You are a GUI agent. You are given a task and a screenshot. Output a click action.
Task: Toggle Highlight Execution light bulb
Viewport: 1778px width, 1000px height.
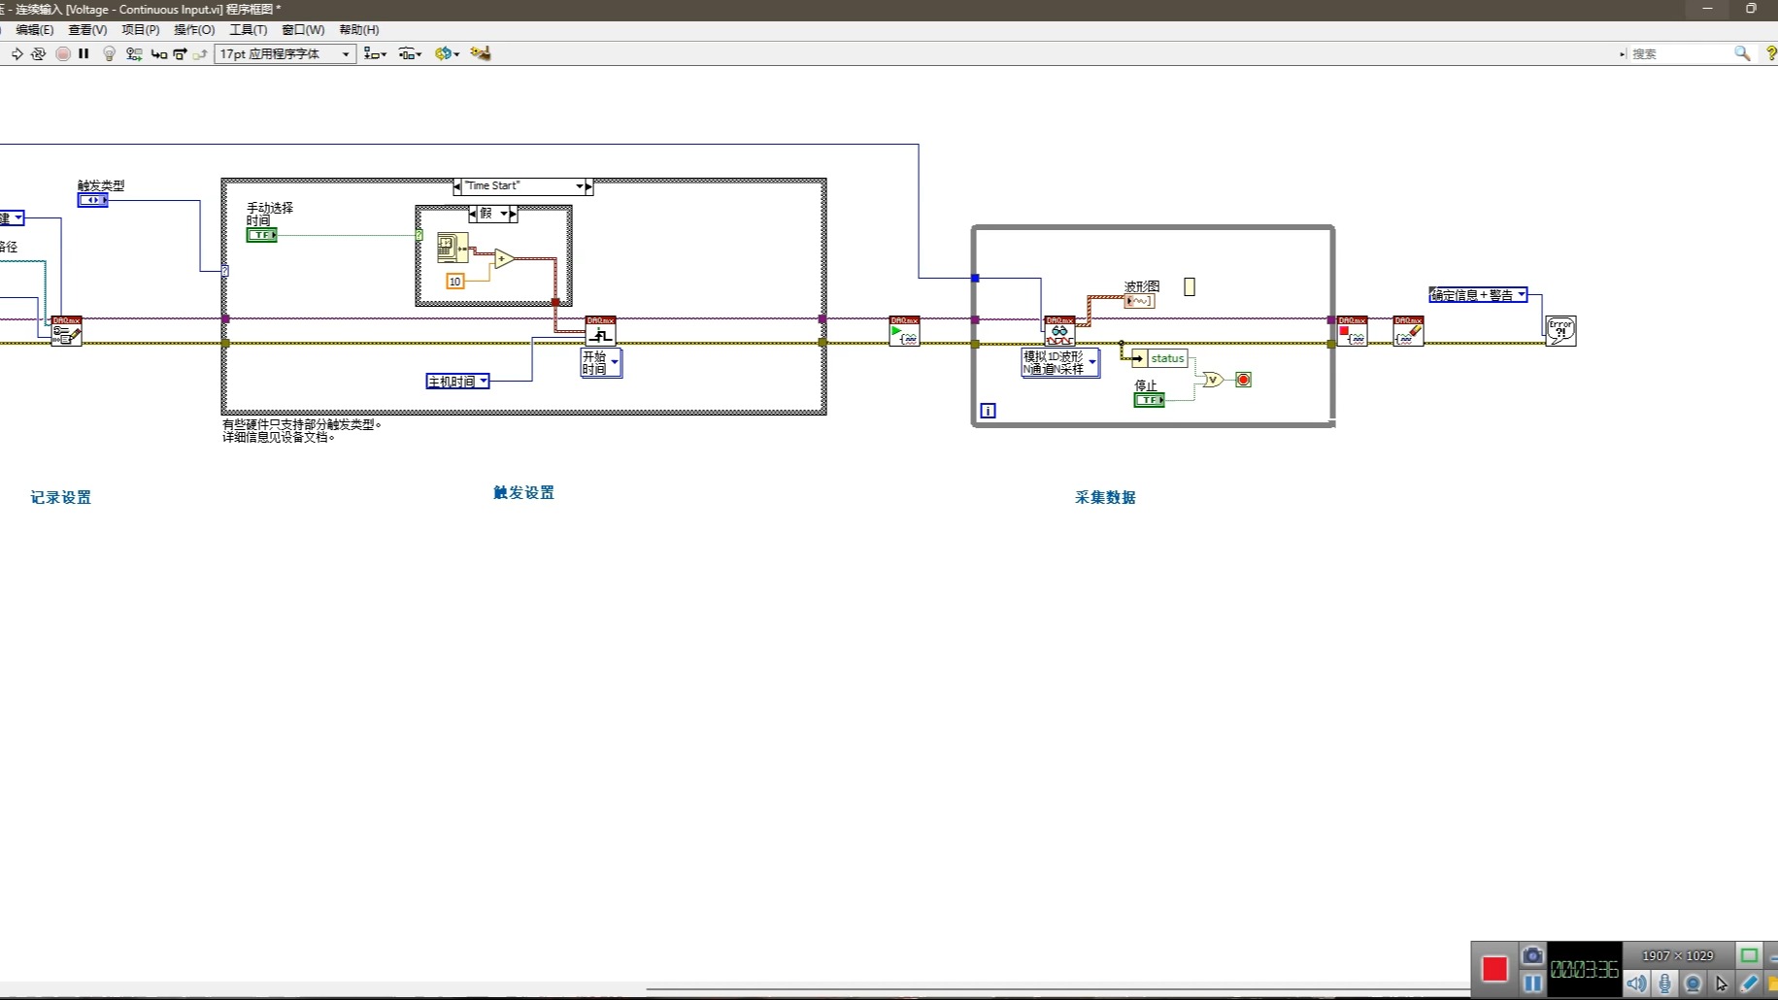109,53
